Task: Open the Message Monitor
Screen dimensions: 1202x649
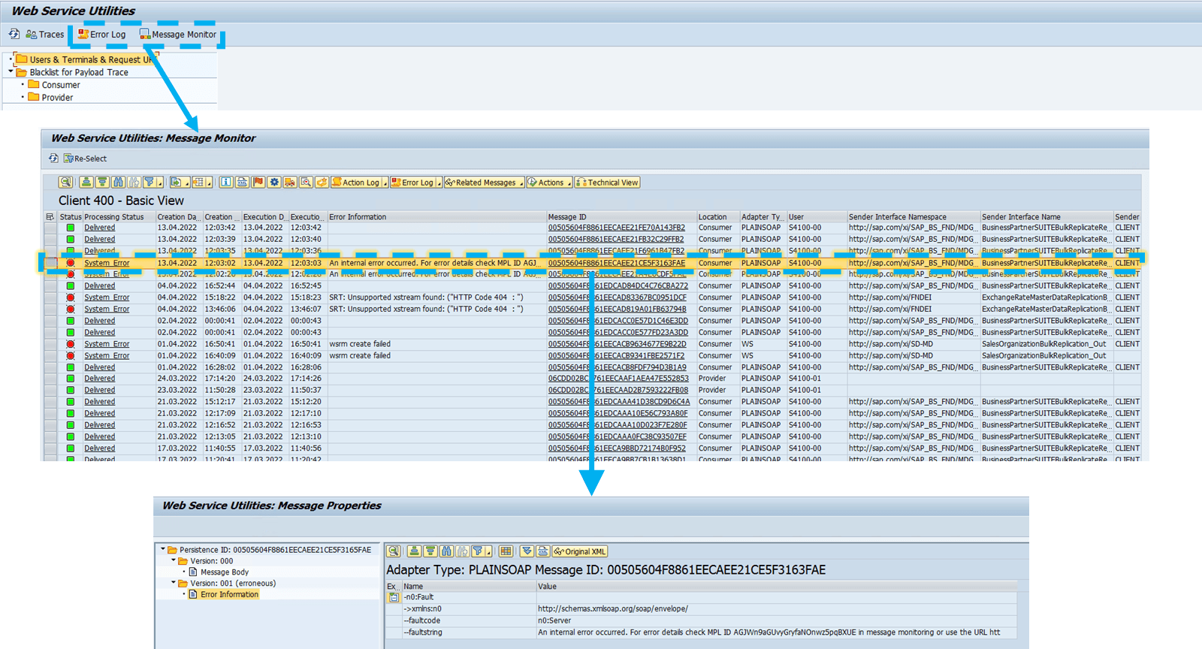Action: coord(177,35)
